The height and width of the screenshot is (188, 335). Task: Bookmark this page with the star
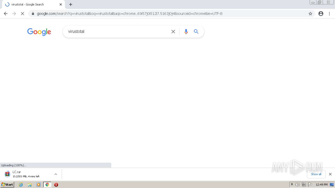coord(310,14)
